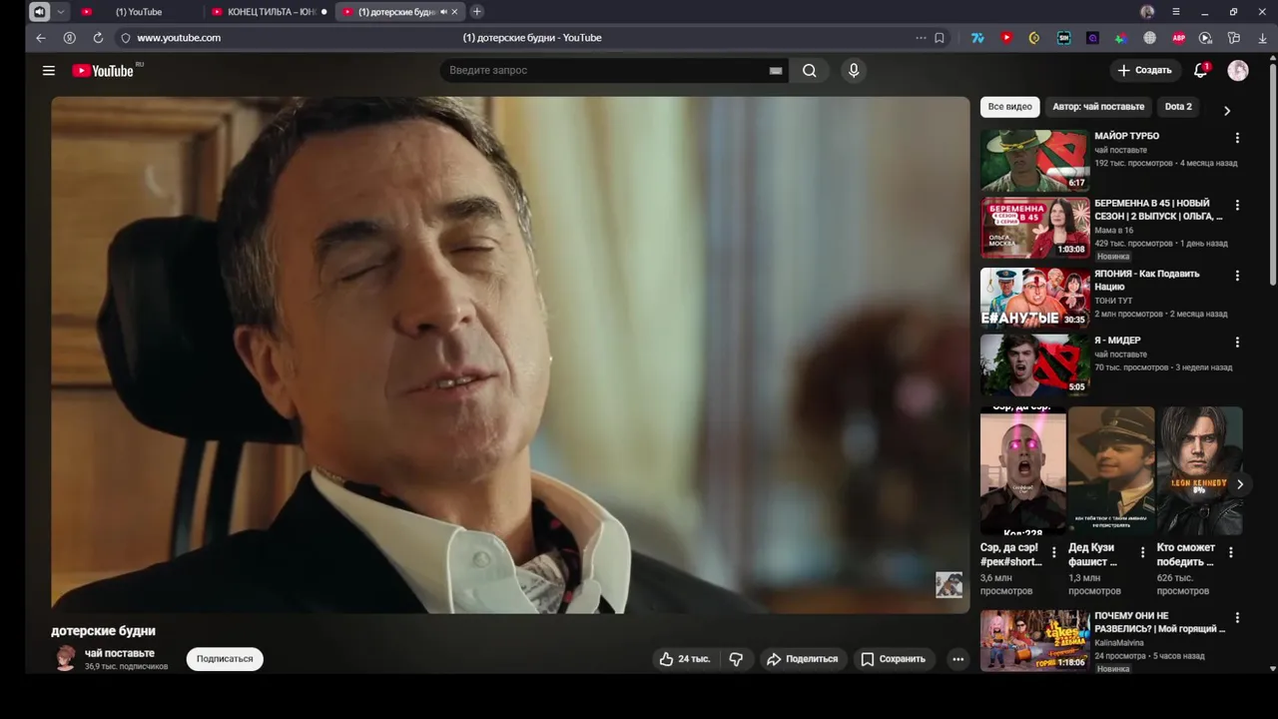Open the on-screen keyboard in search box
The width and height of the screenshot is (1278, 719).
coord(776,71)
